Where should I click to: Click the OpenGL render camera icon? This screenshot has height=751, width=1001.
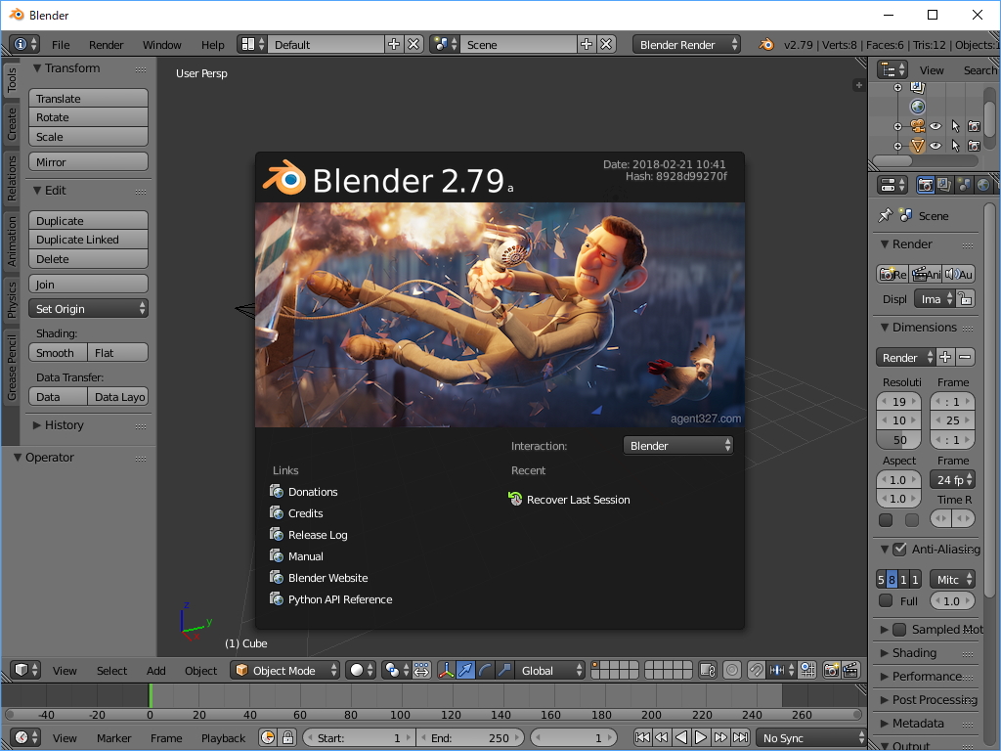click(x=831, y=670)
